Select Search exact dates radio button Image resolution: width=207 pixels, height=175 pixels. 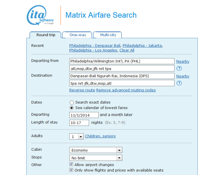72,102
